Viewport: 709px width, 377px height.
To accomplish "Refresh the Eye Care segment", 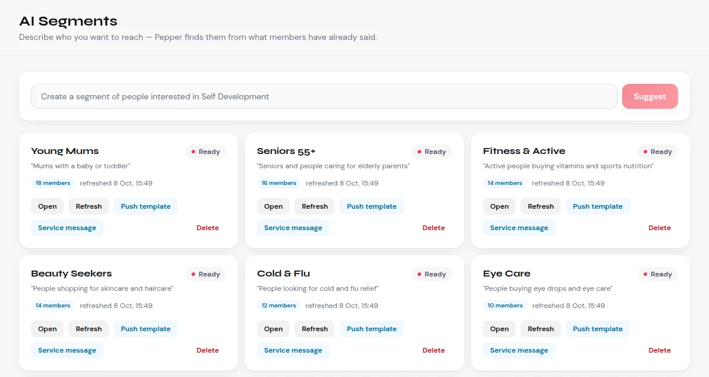I will click(x=541, y=329).
